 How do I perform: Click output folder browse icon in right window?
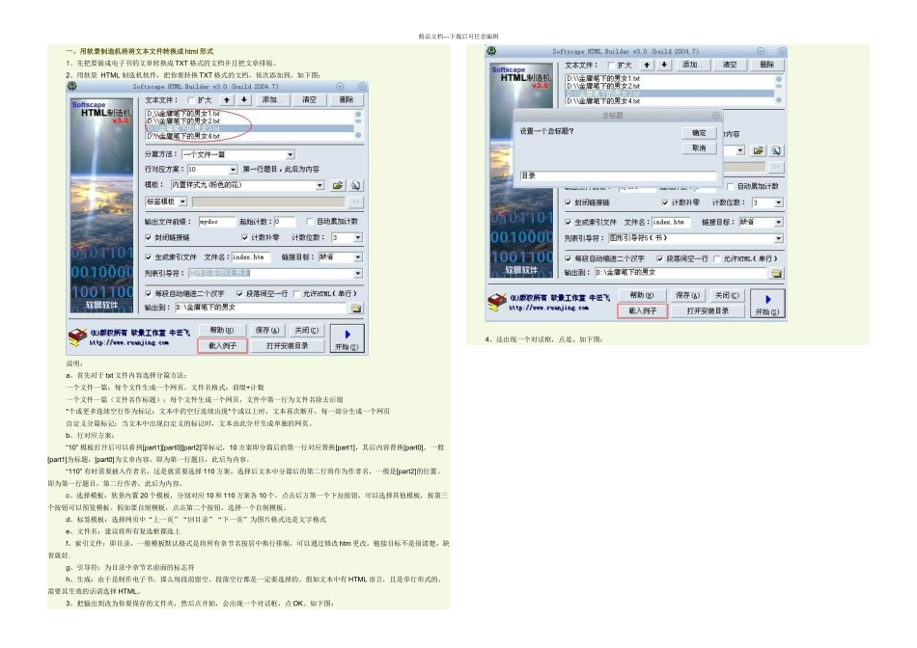777,273
